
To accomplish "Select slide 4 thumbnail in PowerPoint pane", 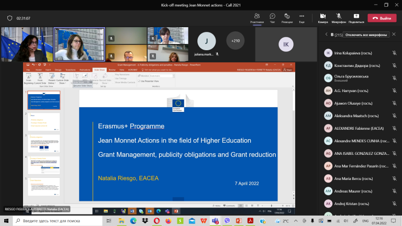I will (44, 165).
